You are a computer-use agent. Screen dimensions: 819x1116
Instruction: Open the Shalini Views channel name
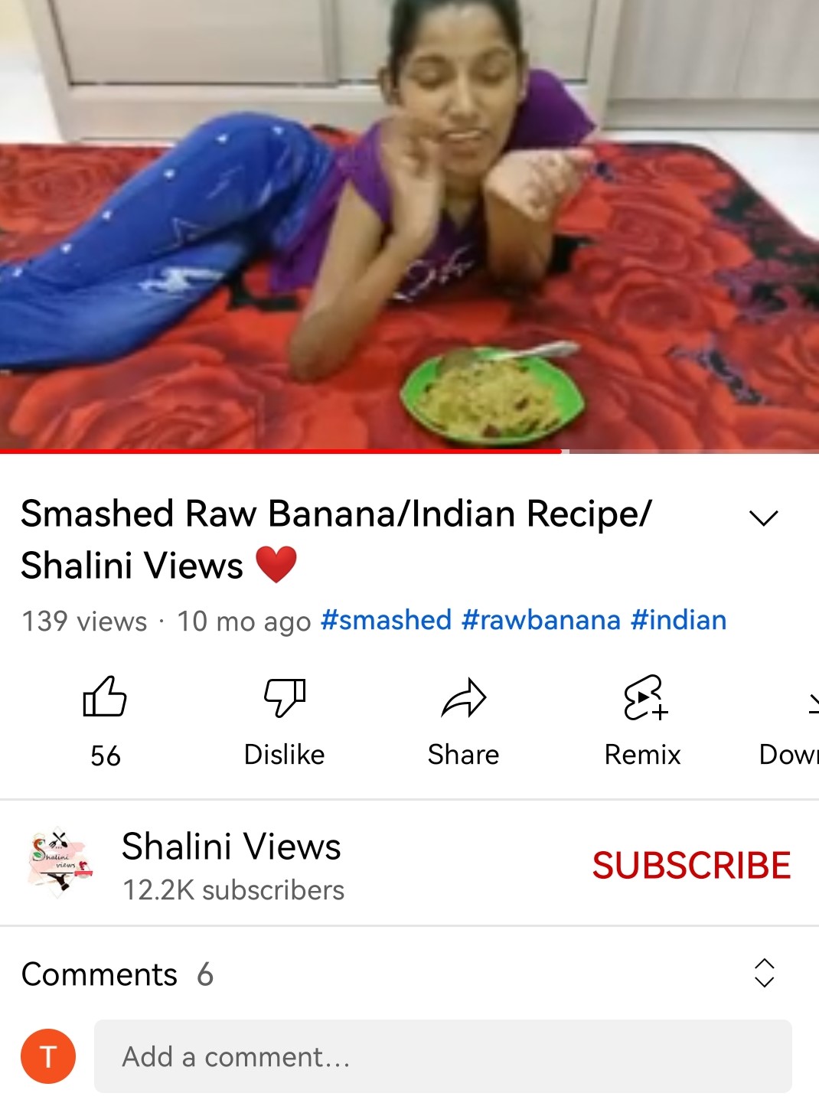click(231, 847)
